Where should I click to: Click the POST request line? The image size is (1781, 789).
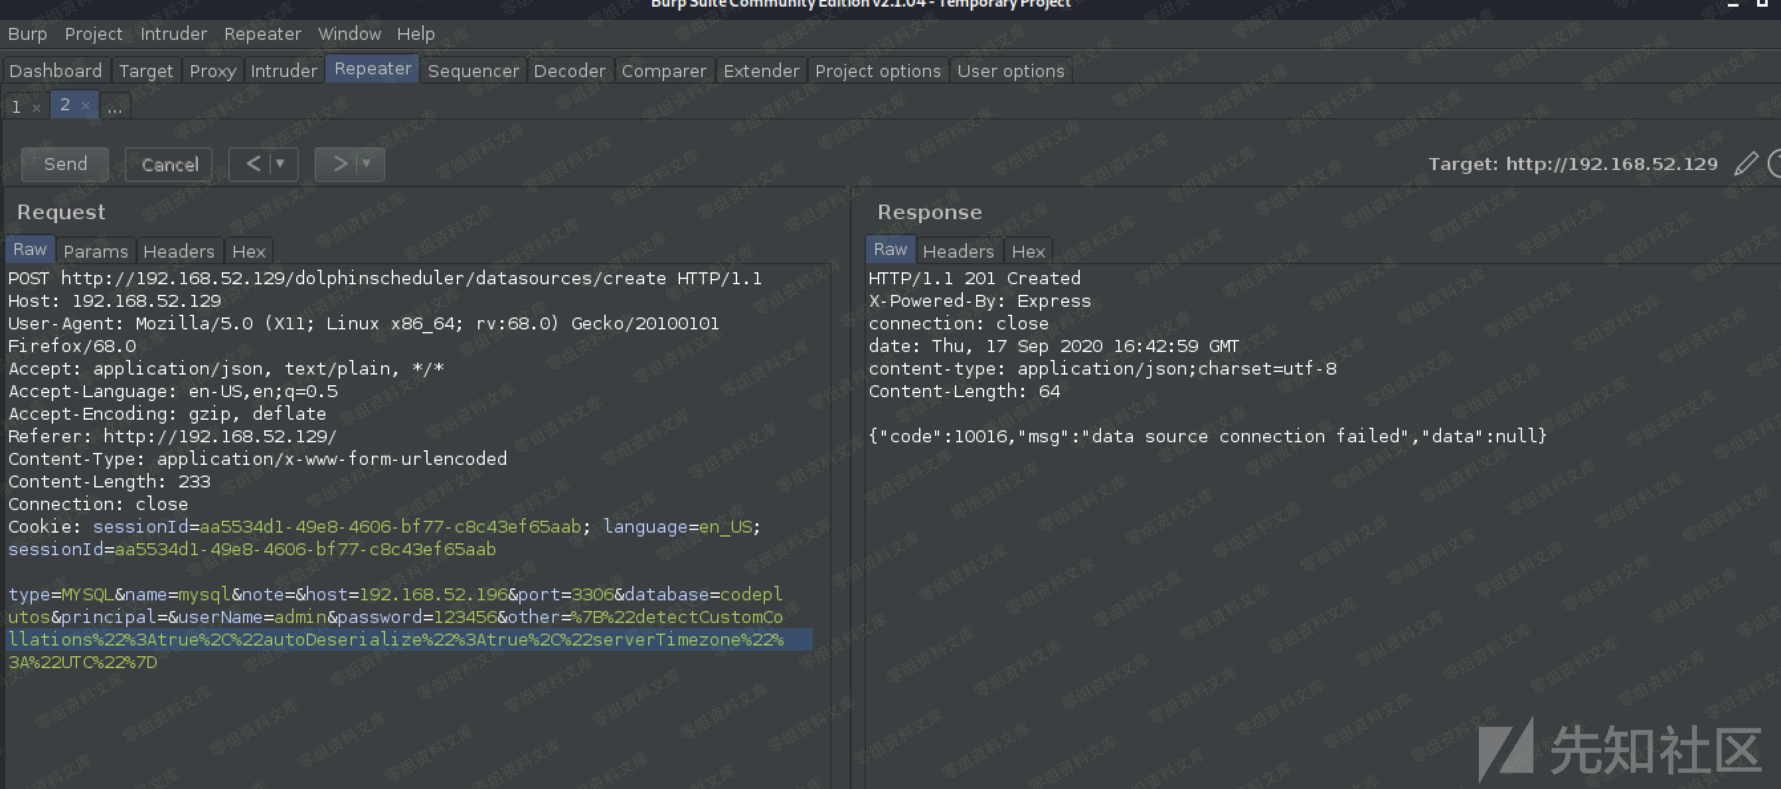[x=384, y=278]
